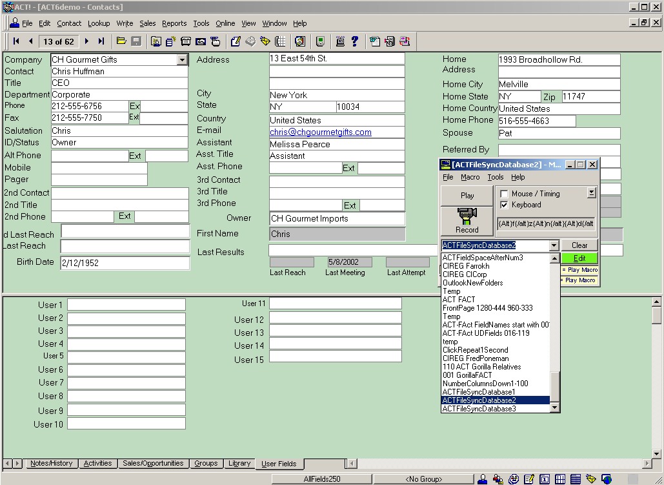Click the green handheld device toolbar icon
Screen dimensions: 664x485
click(x=321, y=41)
